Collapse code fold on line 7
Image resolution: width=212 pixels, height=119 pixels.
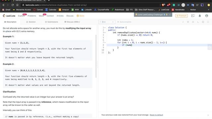[105, 43]
